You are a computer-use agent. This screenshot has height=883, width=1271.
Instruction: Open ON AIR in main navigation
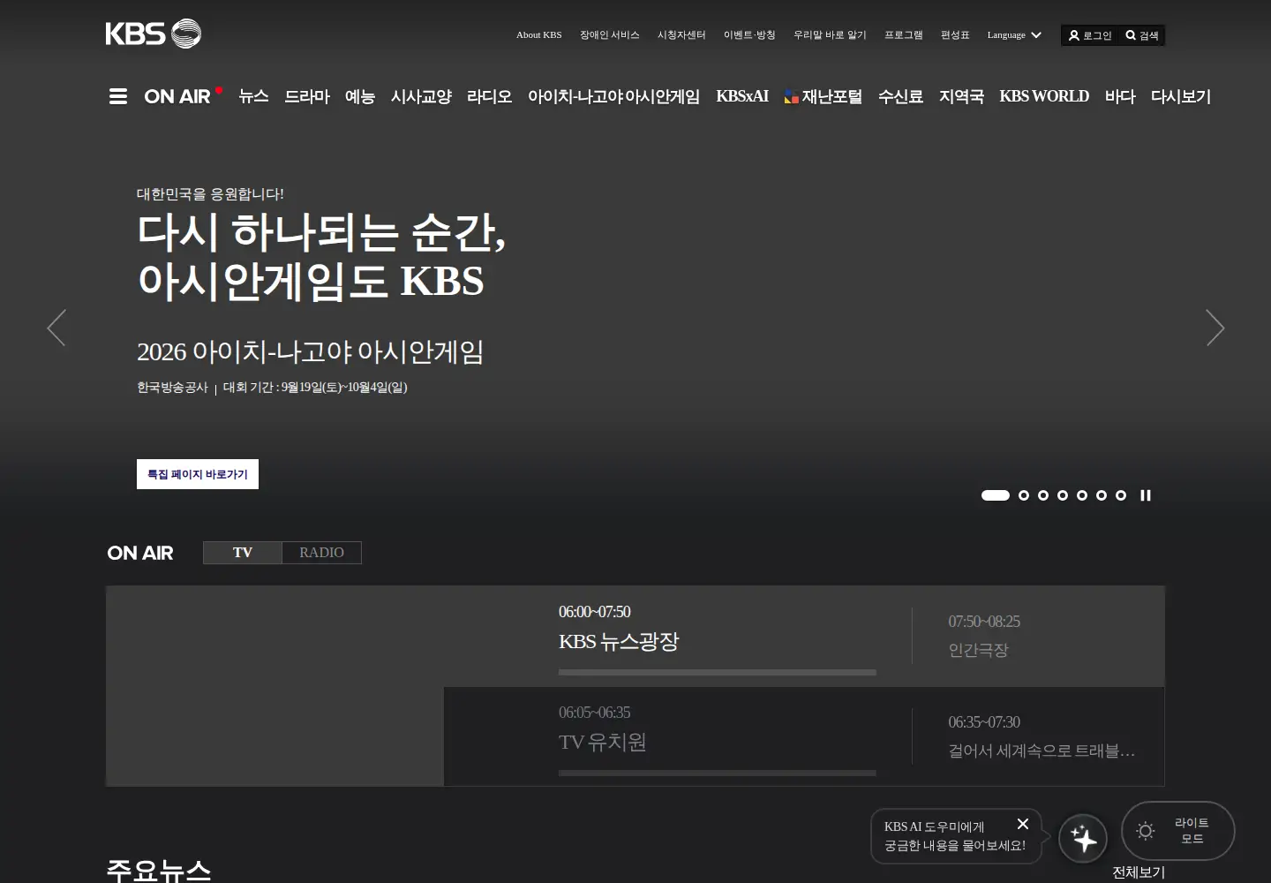[183, 96]
